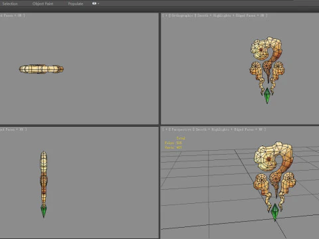This screenshot has width=319, height=239.
Task: Open the Orthographic viewport plus menu
Action: click(x=166, y=15)
